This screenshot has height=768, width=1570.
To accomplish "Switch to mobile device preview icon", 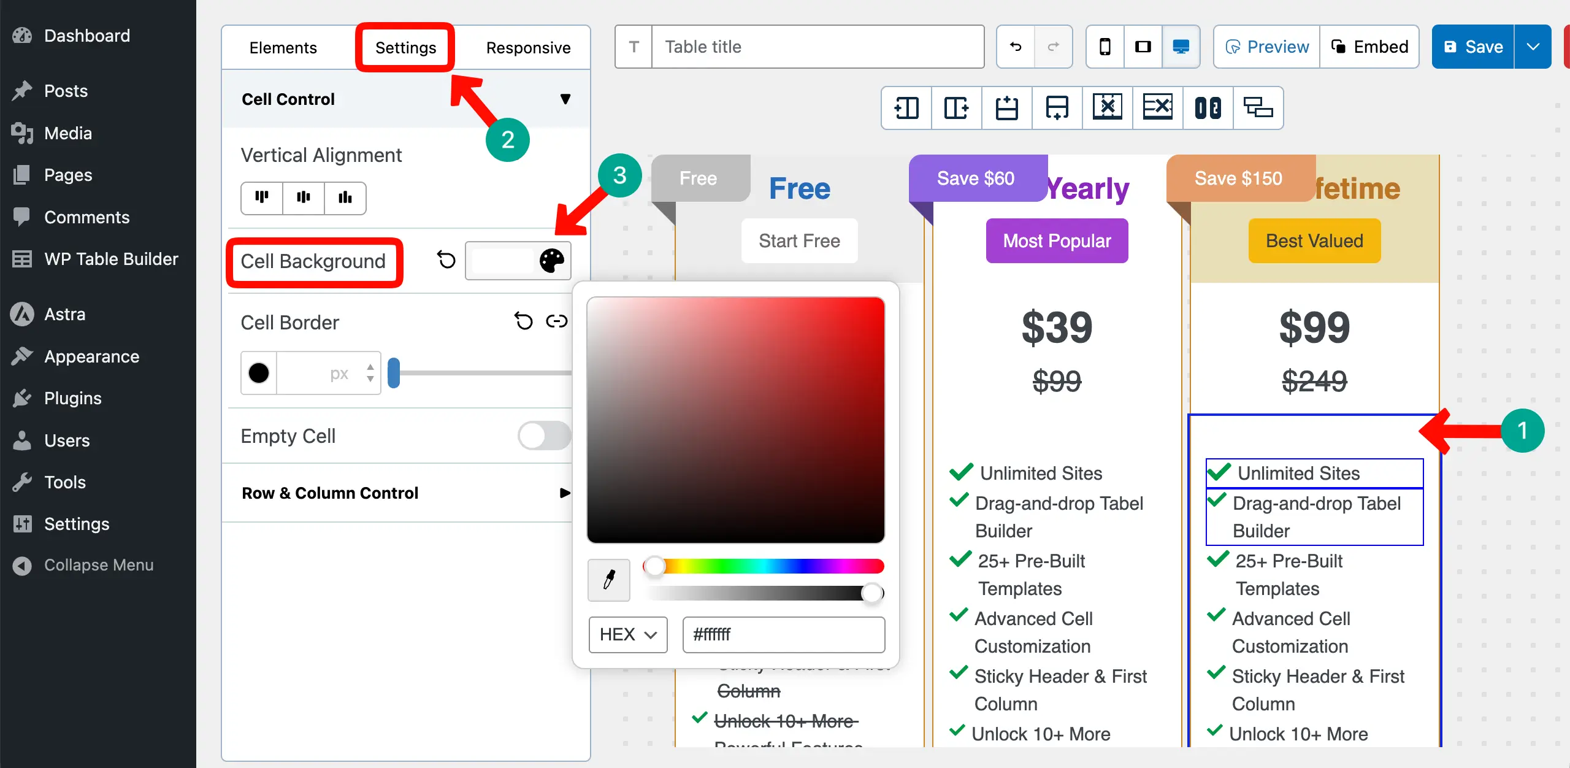I will [x=1105, y=47].
